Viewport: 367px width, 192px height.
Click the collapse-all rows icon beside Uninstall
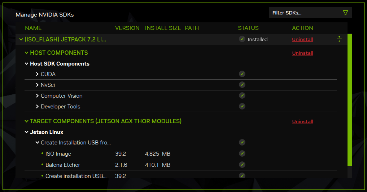pos(339,39)
